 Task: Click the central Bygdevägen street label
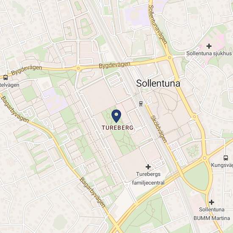click(x=114, y=65)
